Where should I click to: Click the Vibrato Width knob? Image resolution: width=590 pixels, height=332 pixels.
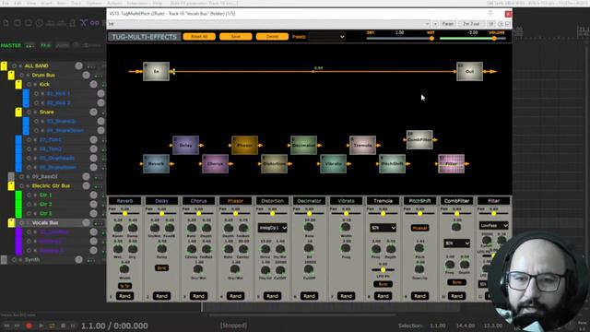(x=346, y=227)
